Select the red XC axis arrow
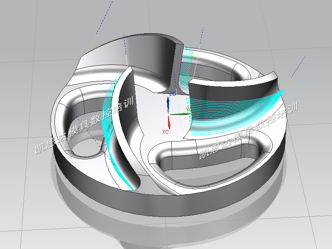Viewport: 332px width, 249px height. click(169, 122)
